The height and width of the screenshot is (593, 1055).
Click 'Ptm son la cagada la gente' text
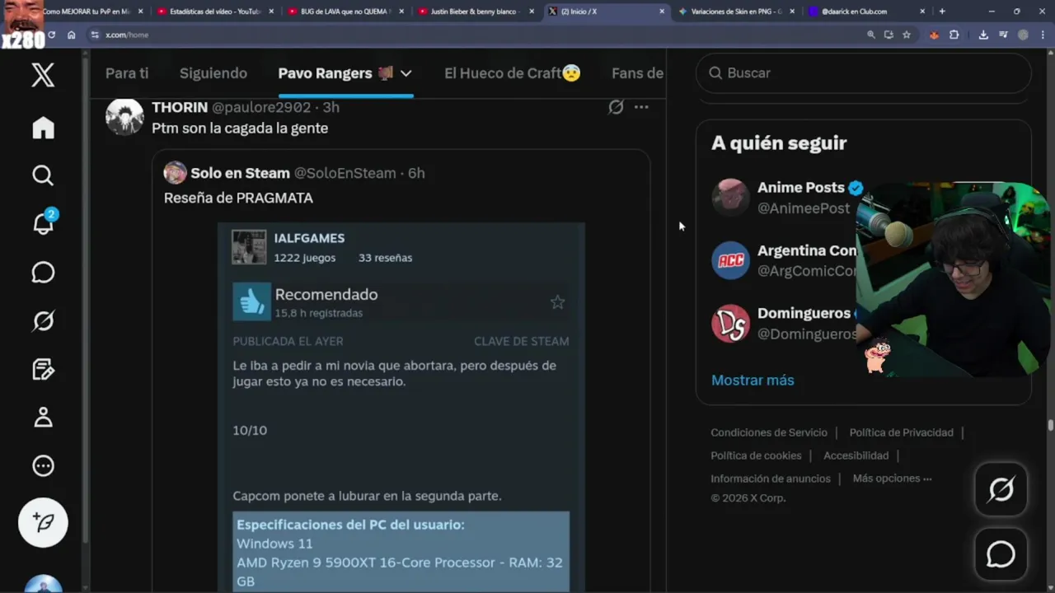(x=240, y=128)
